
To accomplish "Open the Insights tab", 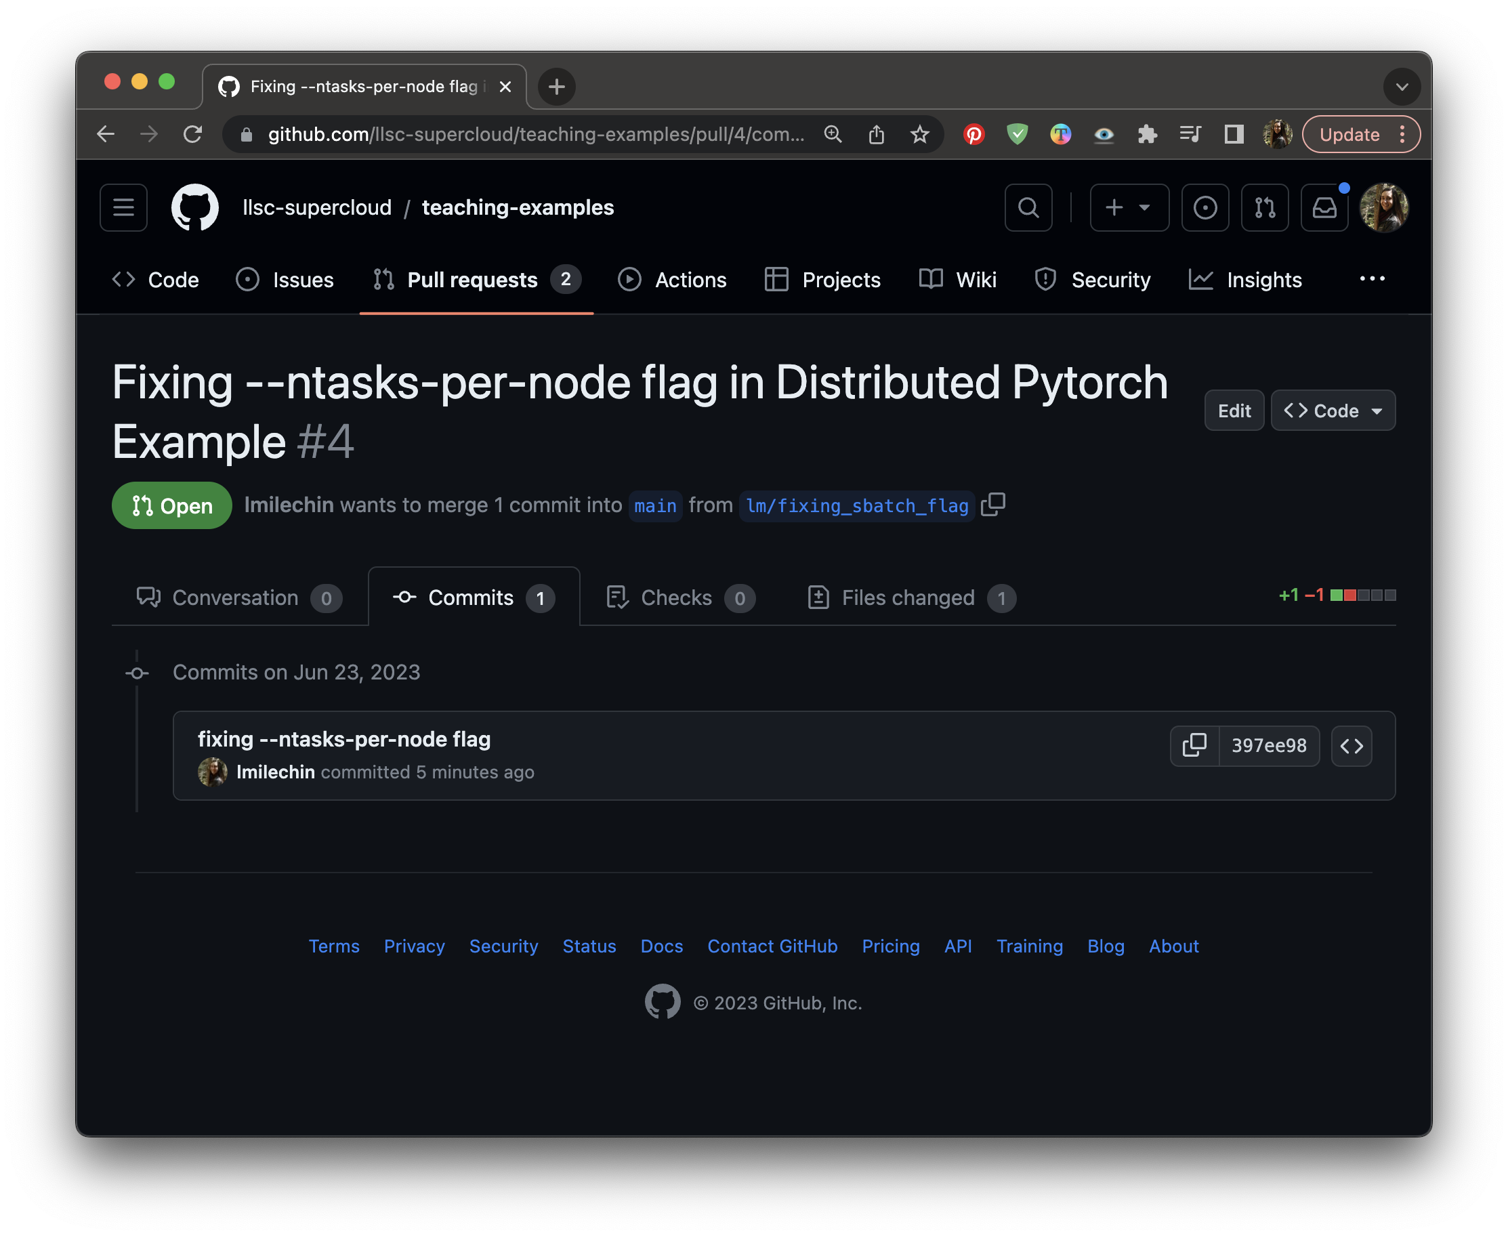I will pyautogui.click(x=1245, y=279).
